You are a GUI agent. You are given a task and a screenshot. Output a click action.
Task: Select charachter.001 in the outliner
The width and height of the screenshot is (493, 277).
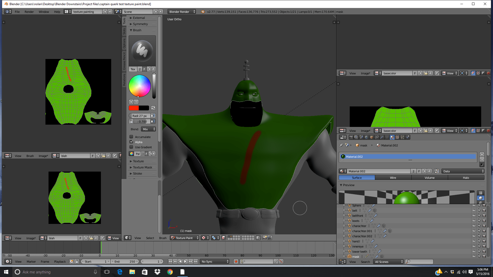pos(362,231)
